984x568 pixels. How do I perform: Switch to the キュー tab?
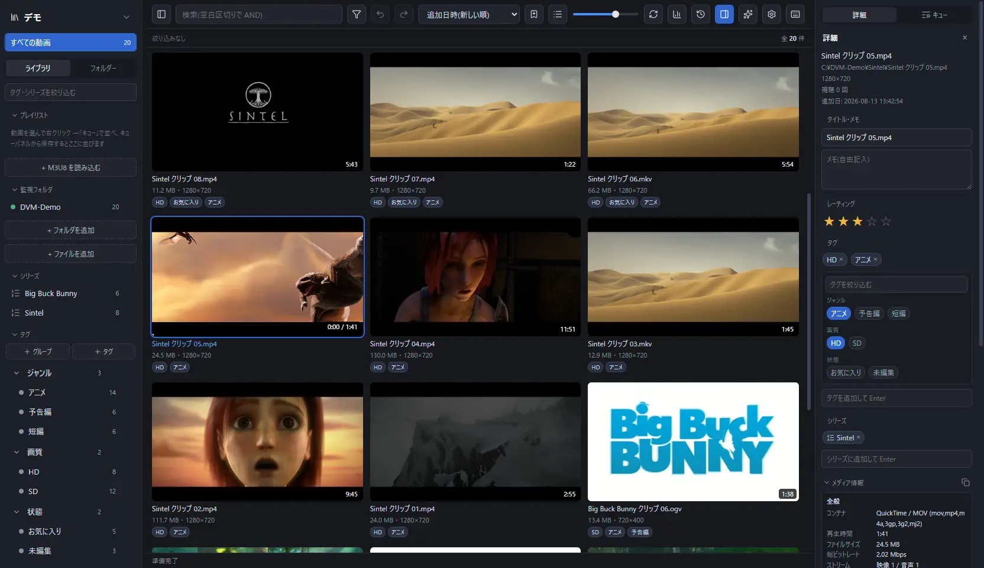click(934, 15)
